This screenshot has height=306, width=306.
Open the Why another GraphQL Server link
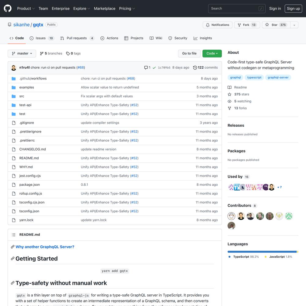tap(45, 247)
